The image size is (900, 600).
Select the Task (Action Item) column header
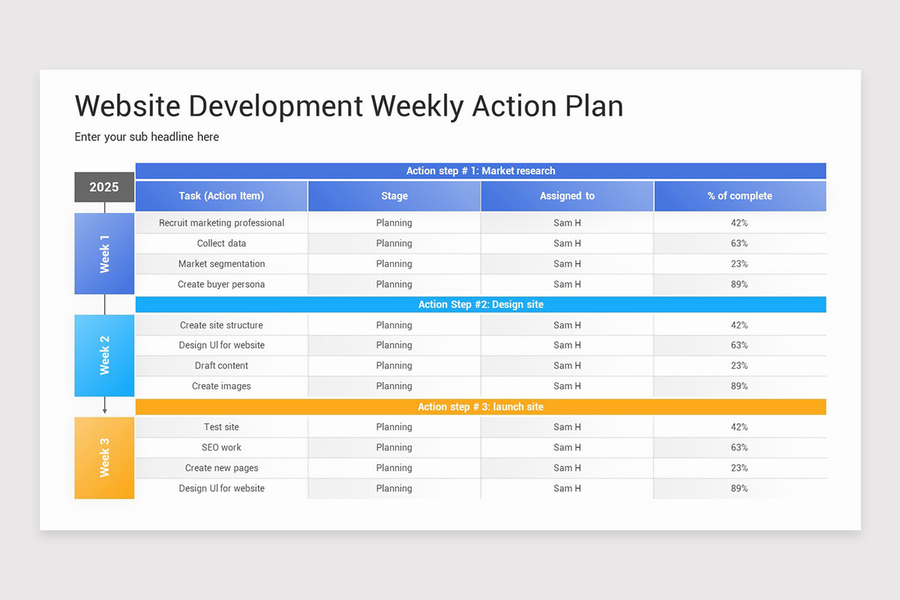pos(221,195)
